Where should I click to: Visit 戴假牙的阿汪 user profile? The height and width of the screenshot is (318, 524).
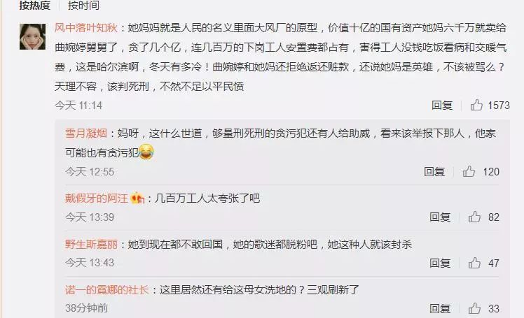(97, 198)
